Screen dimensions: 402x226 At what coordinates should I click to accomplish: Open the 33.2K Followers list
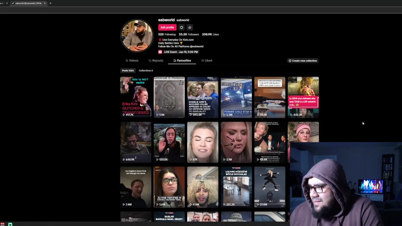click(x=189, y=34)
